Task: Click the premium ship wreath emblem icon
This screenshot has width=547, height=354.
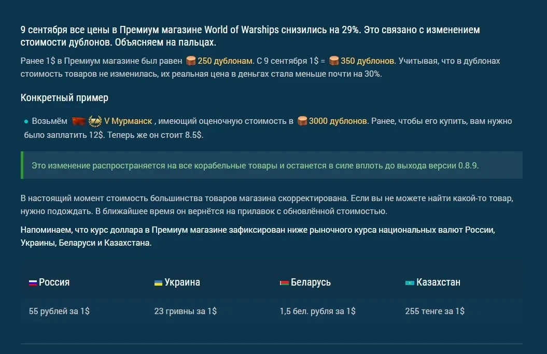Action: tap(94, 121)
